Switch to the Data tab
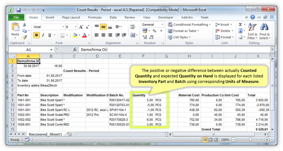 click(113, 17)
